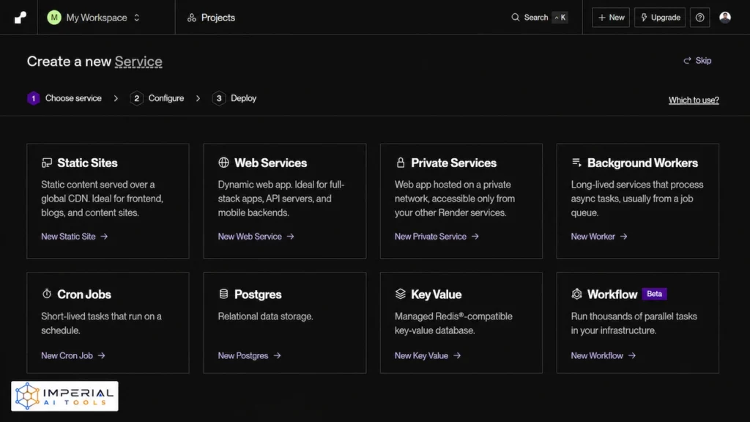Click the Cron Jobs stopwatch icon
Image resolution: width=750 pixels, height=422 pixels.
[46, 293]
